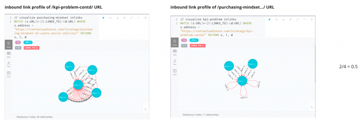Click the *(5) all-nodes label badge
The width and height of the screenshot is (361, 127).
point(18,42)
